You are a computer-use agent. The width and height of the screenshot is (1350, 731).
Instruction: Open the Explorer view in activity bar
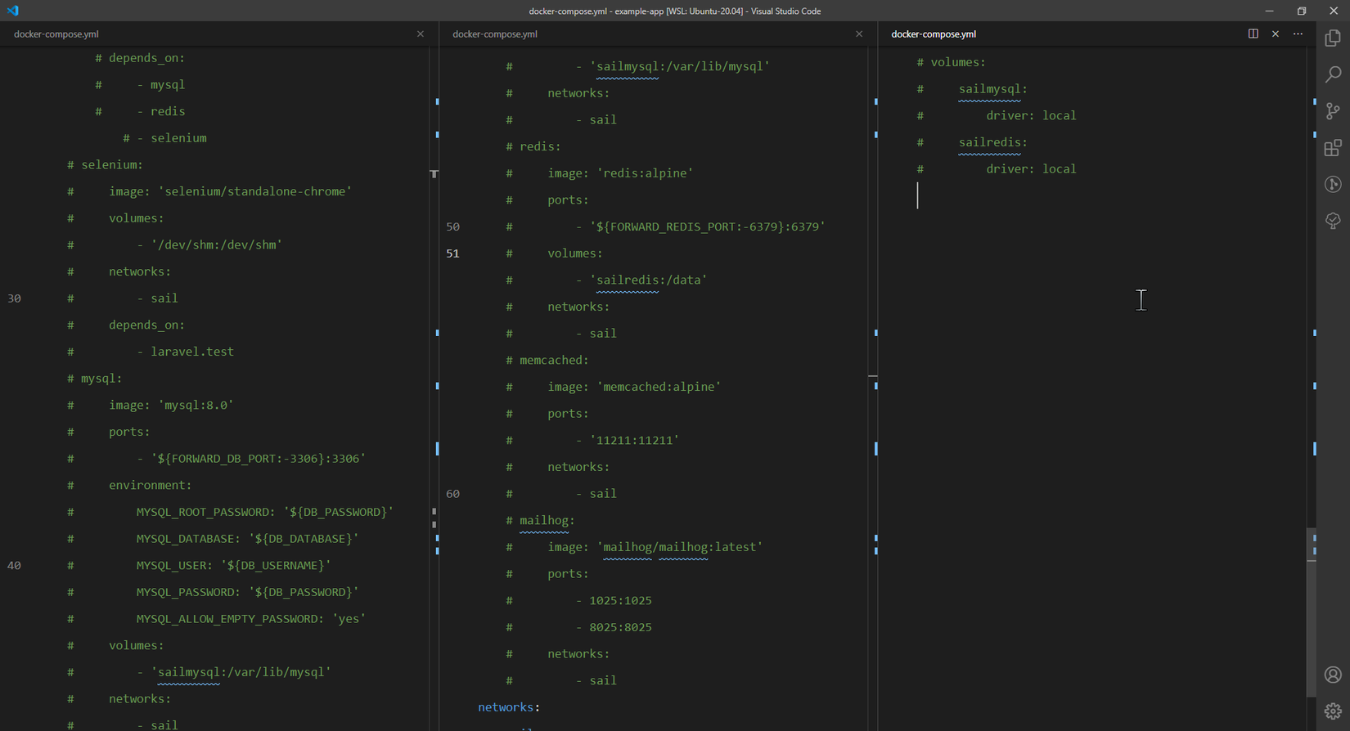1333,38
